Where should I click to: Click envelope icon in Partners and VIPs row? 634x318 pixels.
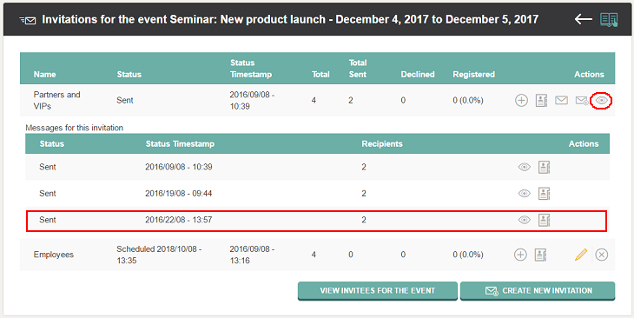point(561,100)
